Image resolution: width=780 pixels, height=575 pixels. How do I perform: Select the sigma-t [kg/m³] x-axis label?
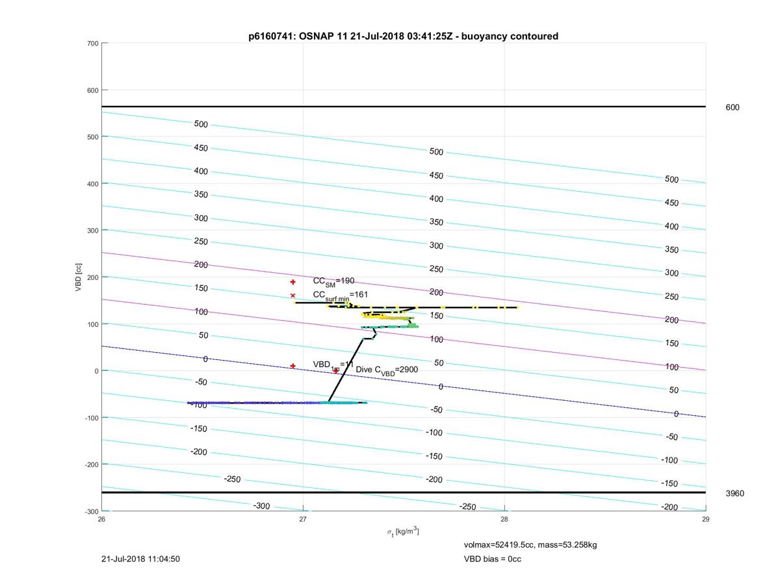tap(403, 531)
